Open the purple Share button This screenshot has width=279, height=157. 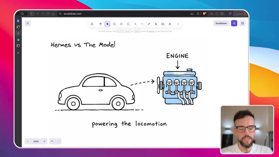click(x=234, y=23)
